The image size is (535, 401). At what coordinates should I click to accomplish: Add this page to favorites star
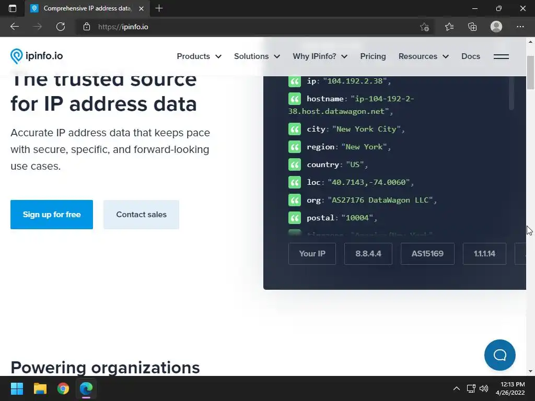coord(424,27)
